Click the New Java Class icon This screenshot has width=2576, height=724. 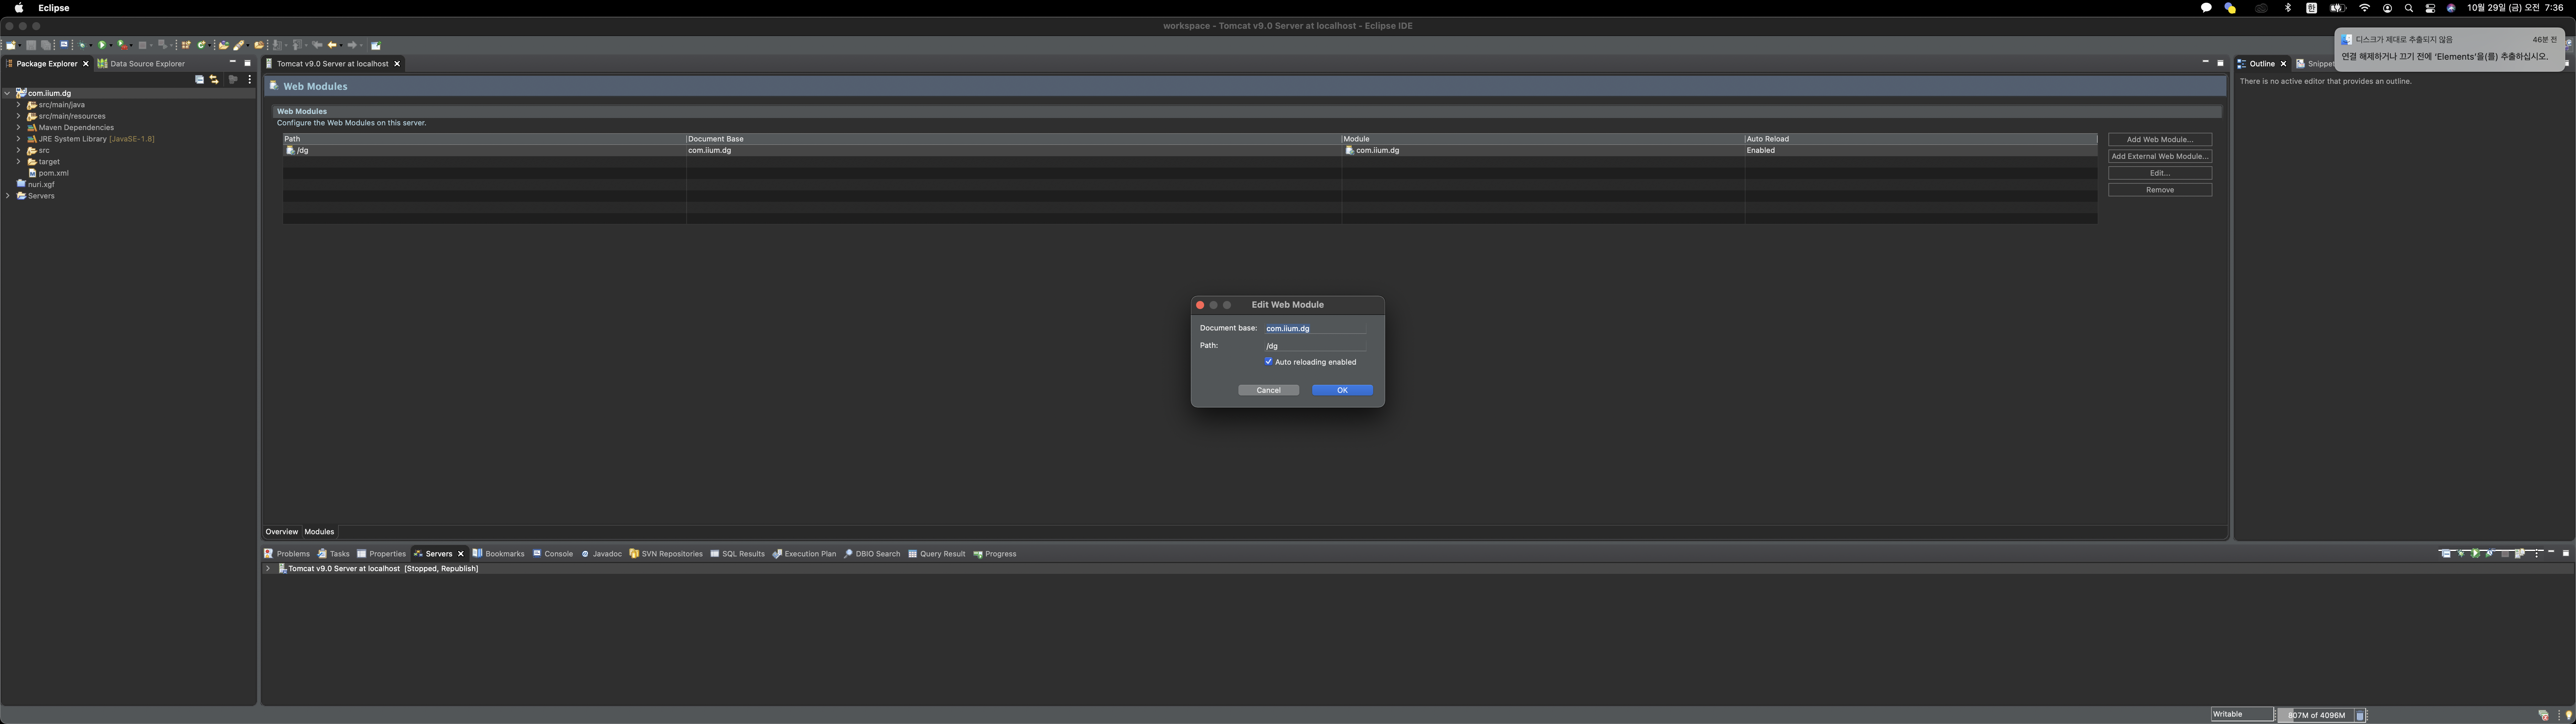click(x=201, y=45)
